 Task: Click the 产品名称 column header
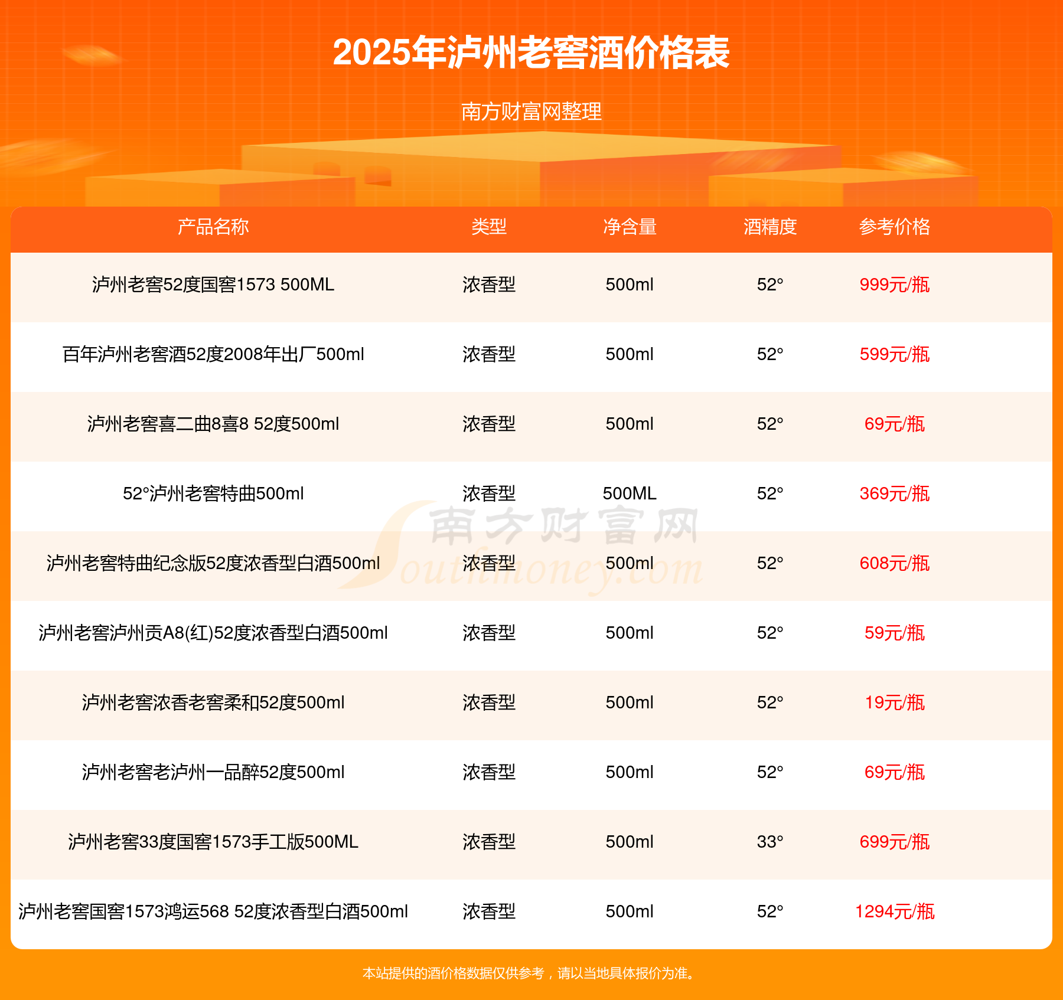[213, 227]
